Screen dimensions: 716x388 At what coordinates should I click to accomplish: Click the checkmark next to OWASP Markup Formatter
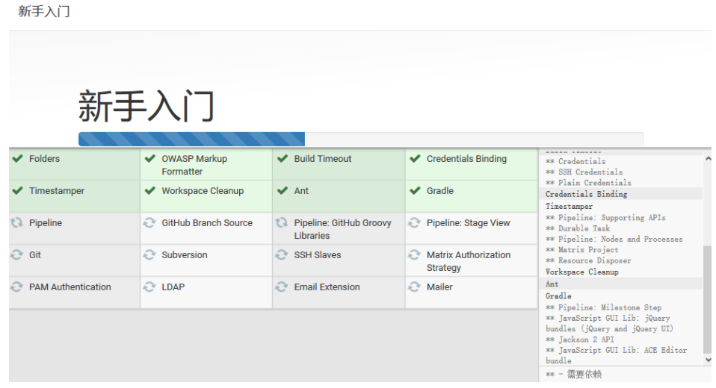click(x=149, y=159)
